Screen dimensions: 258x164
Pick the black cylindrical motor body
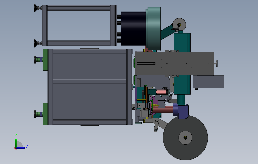tap(133, 28)
